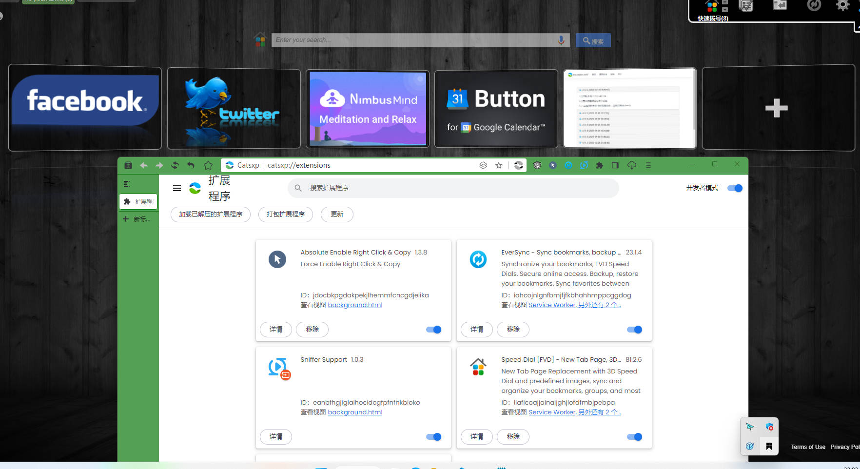
Task: Click the leftmost icon in Catsxp toolbar
Action: point(128,165)
